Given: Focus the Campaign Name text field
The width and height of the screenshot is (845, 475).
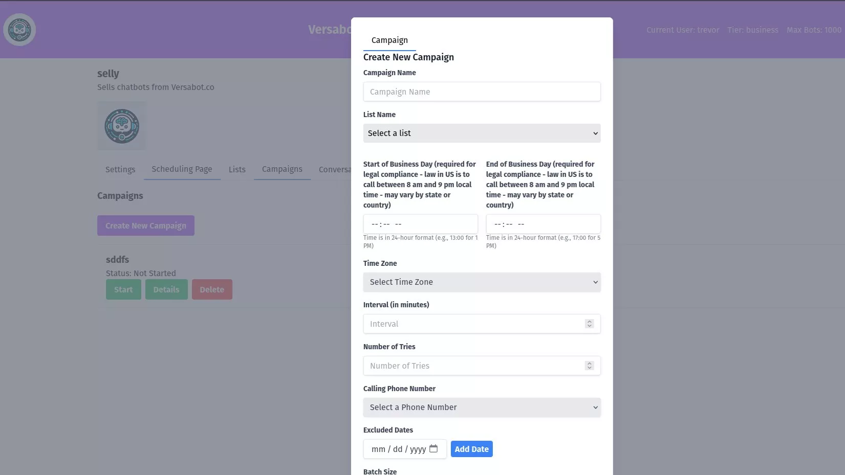Looking at the screenshot, I should [481, 92].
